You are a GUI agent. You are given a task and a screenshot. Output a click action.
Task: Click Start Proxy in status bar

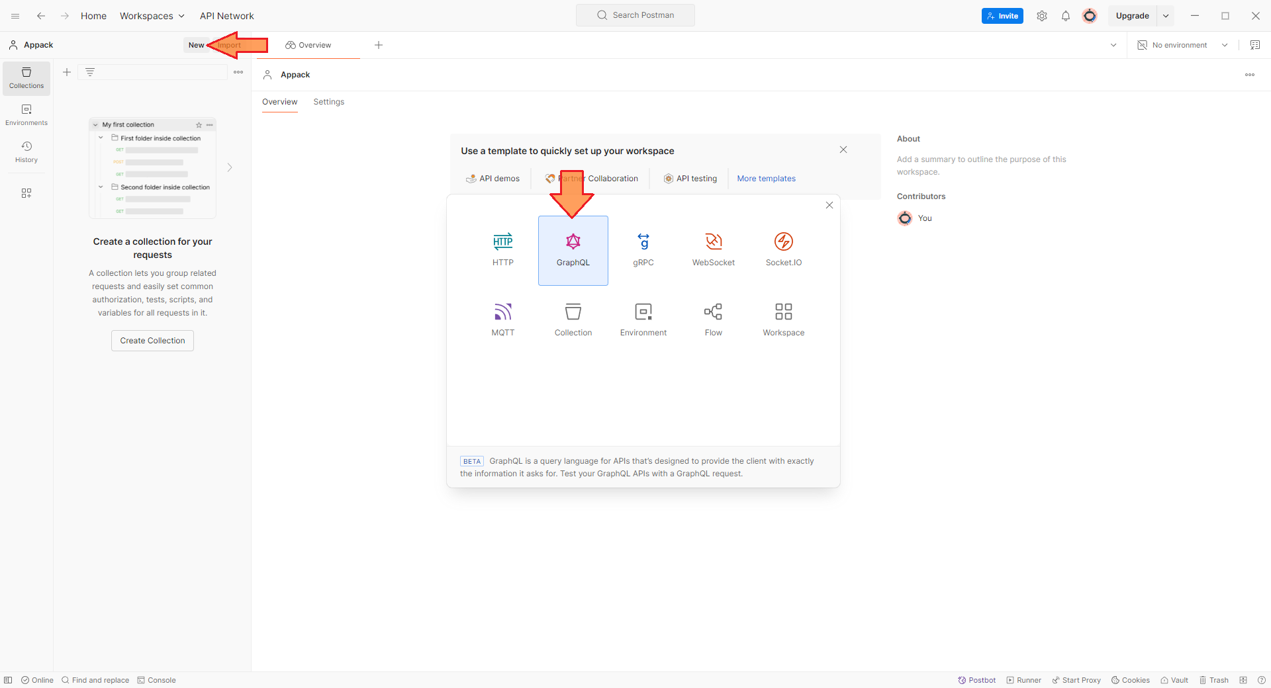[1076, 680]
